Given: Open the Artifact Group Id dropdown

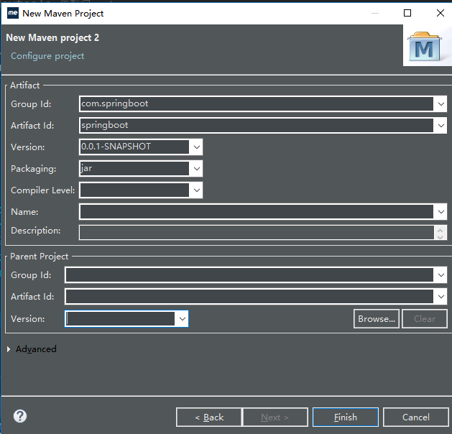Looking at the screenshot, I should [440, 104].
